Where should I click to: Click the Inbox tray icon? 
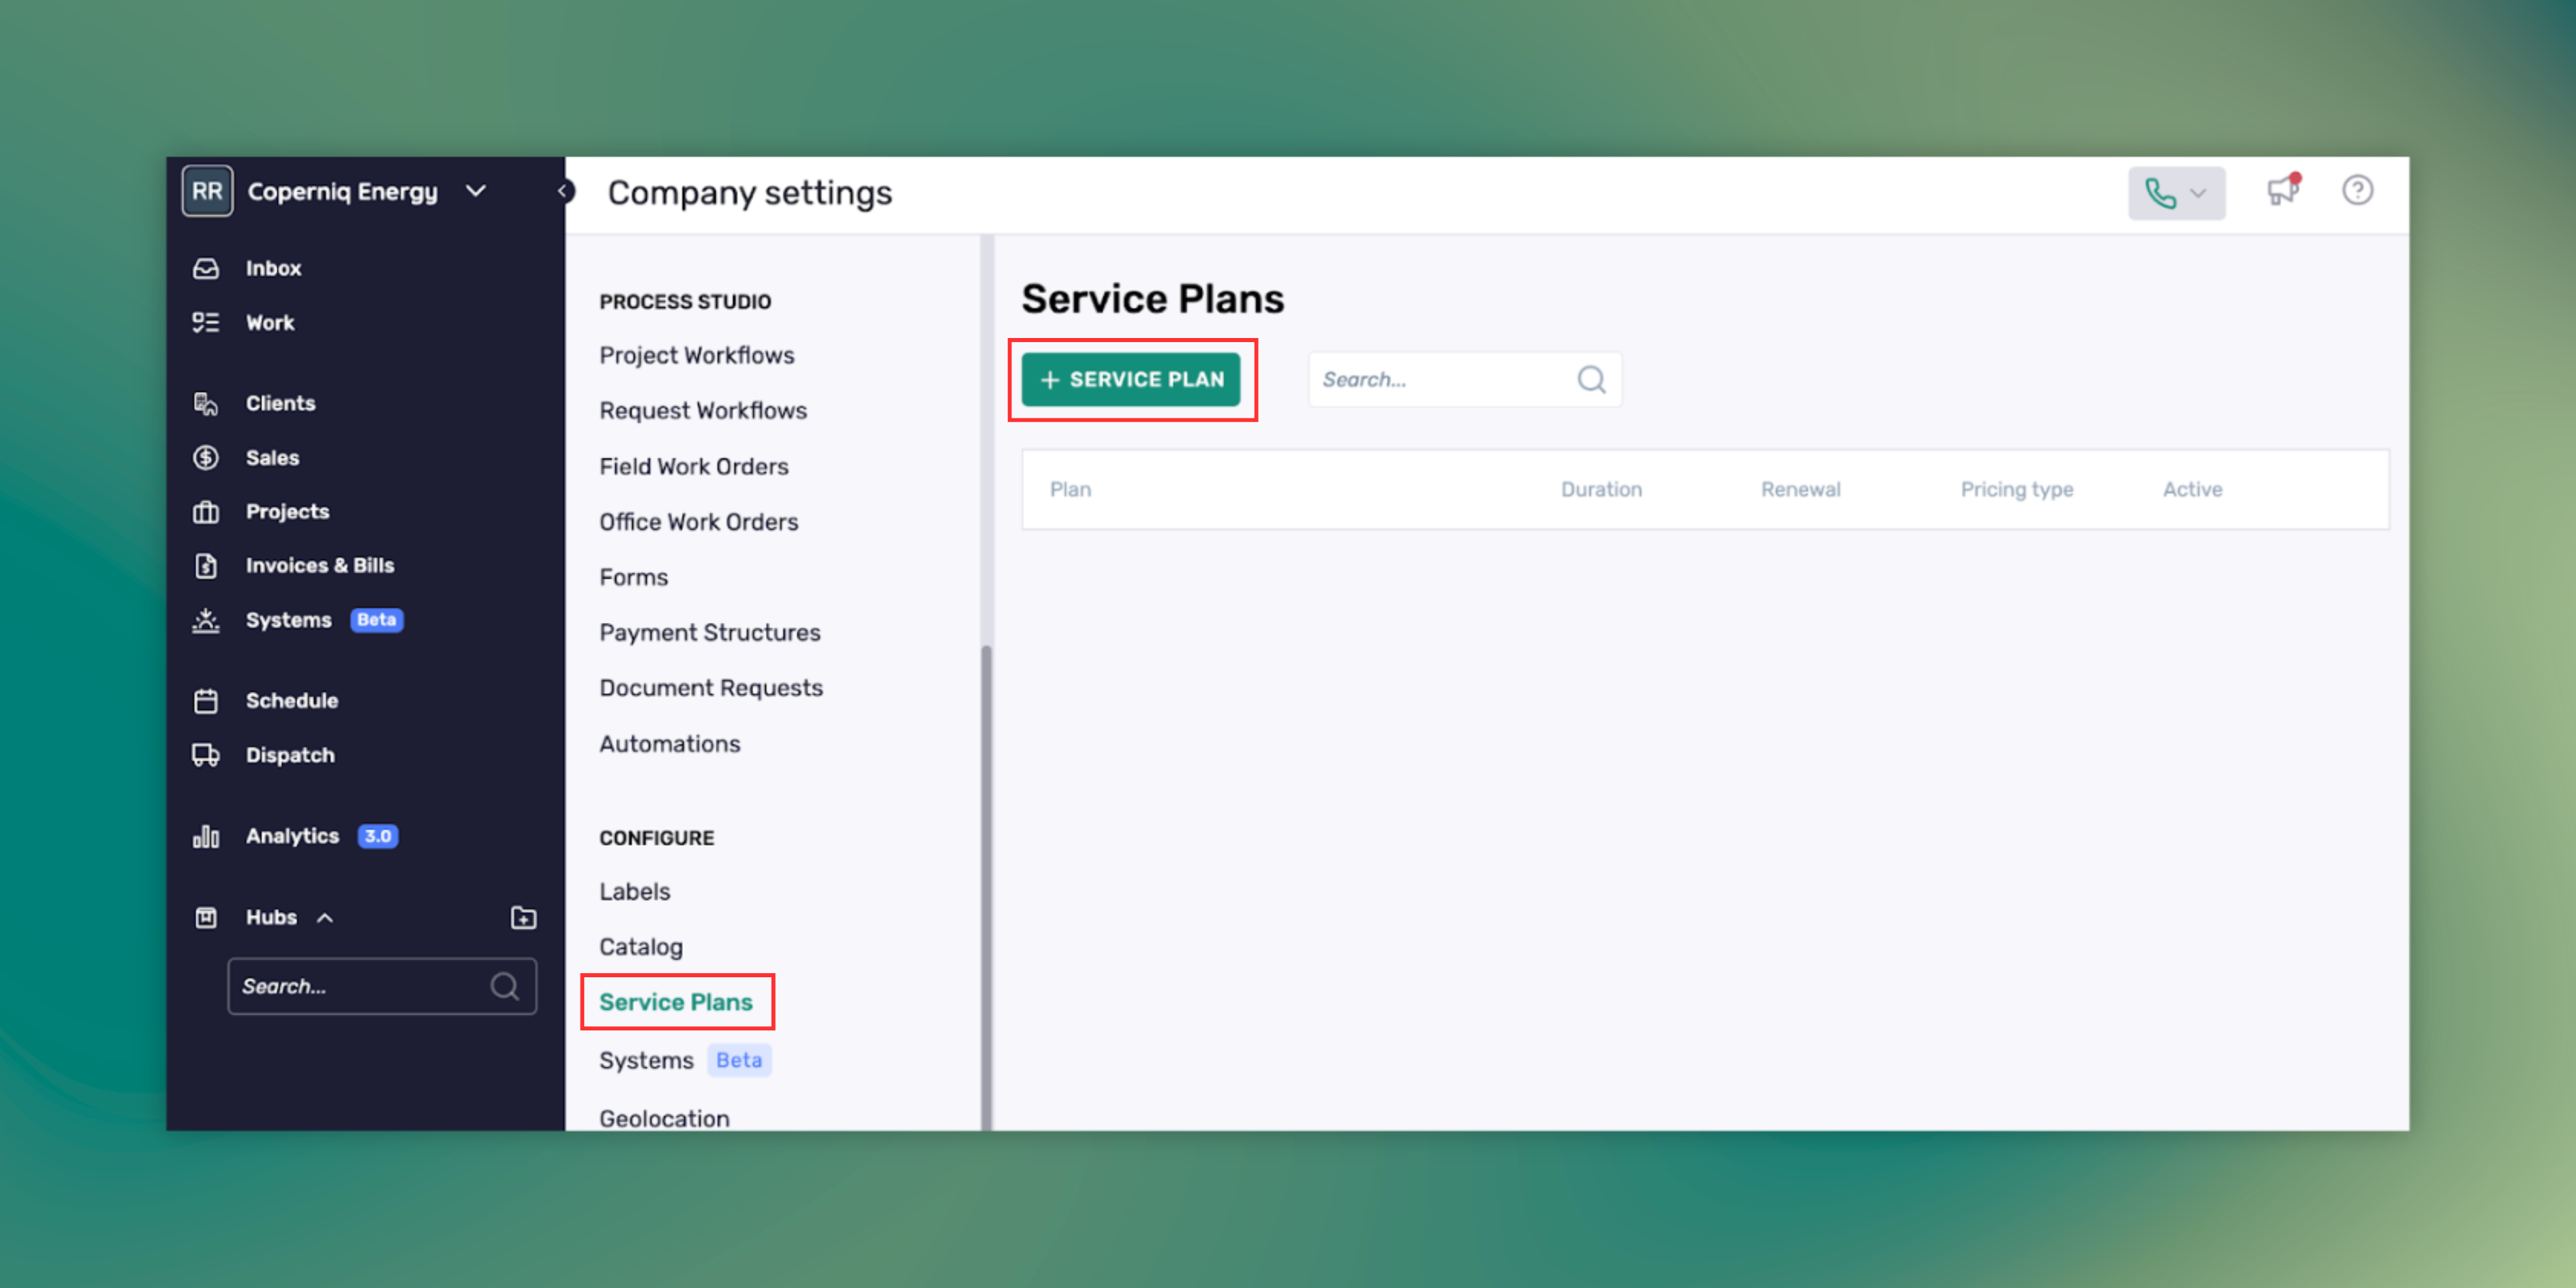(x=206, y=268)
